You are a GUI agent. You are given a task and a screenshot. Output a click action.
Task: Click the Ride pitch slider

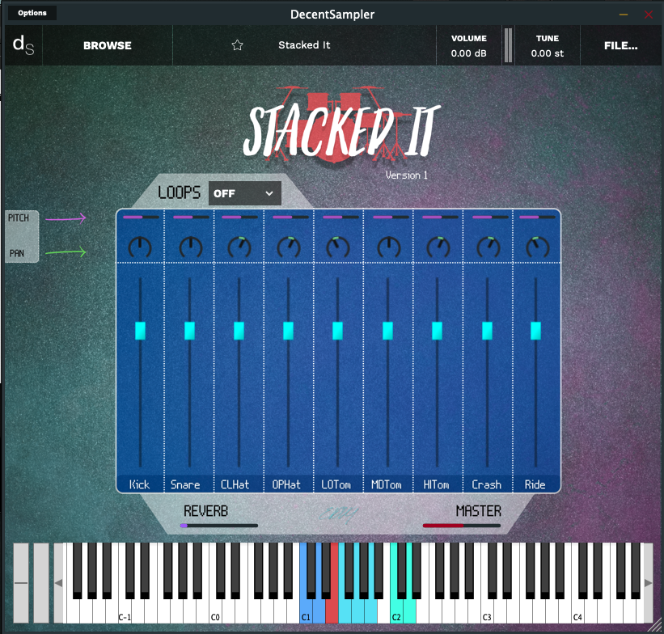point(537,218)
